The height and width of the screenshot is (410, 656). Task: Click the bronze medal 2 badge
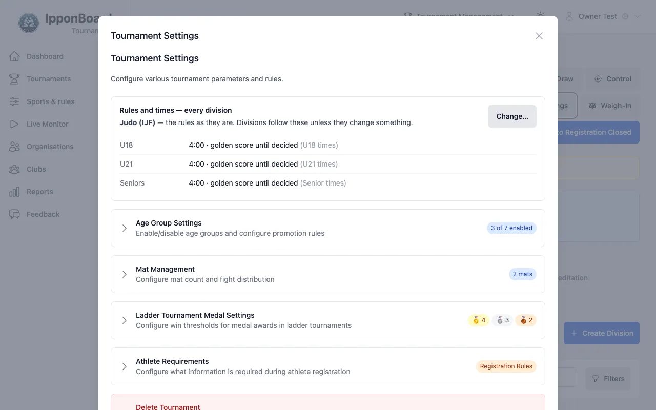tap(526, 320)
